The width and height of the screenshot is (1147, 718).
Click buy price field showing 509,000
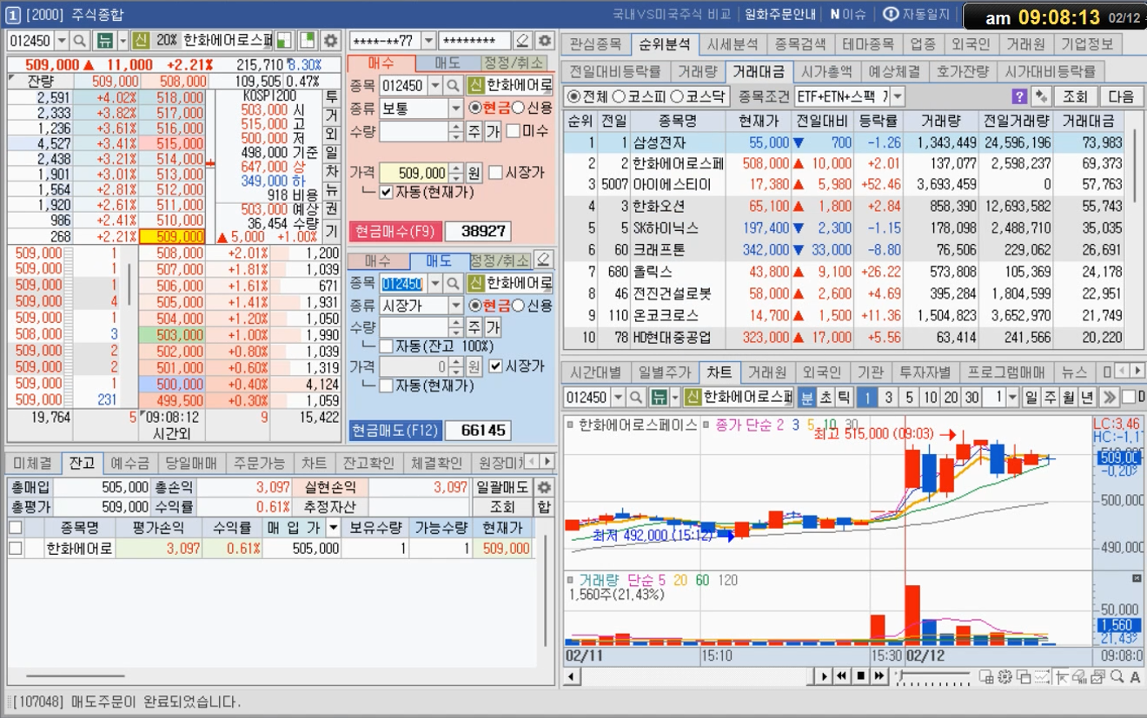pyautogui.click(x=413, y=173)
